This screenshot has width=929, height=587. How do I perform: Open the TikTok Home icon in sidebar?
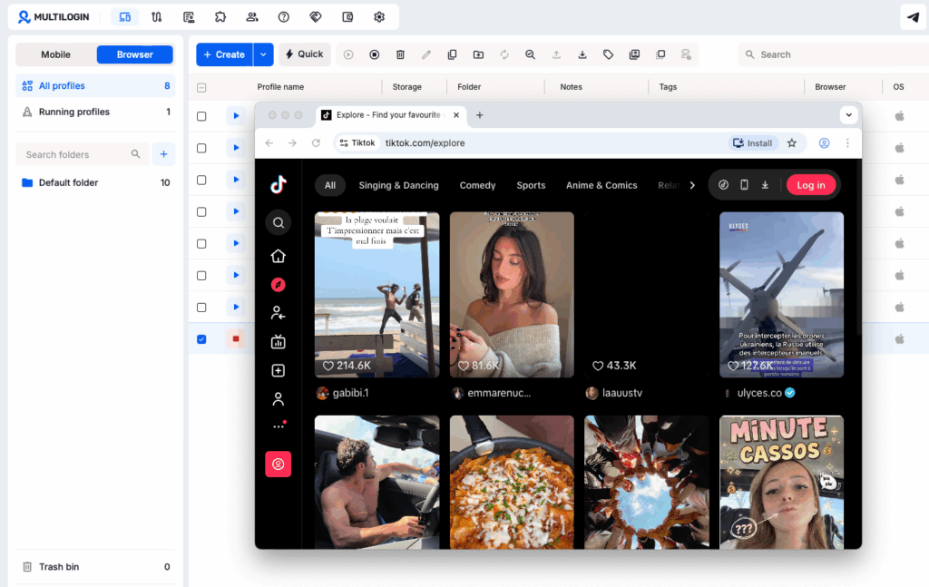tap(279, 256)
